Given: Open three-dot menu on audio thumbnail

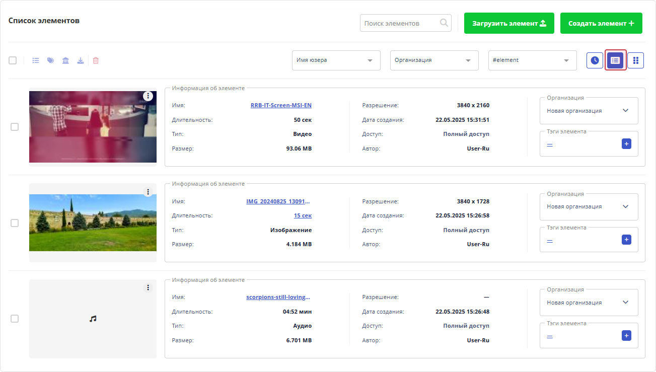Looking at the screenshot, I should click(148, 287).
